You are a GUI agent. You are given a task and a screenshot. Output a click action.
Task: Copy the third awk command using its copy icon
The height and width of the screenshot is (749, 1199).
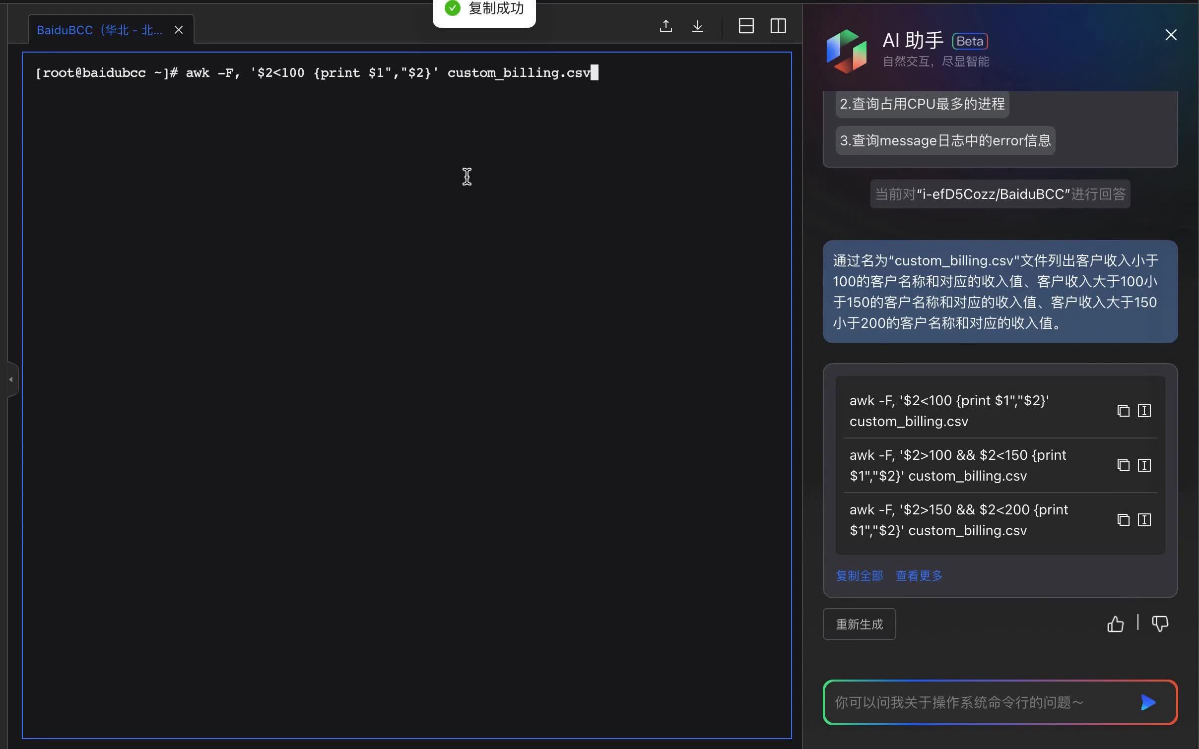[x=1123, y=520]
